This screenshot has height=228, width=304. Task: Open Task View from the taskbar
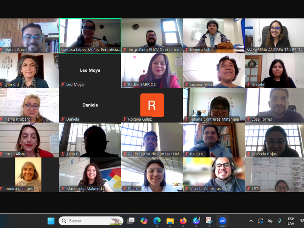(131, 221)
